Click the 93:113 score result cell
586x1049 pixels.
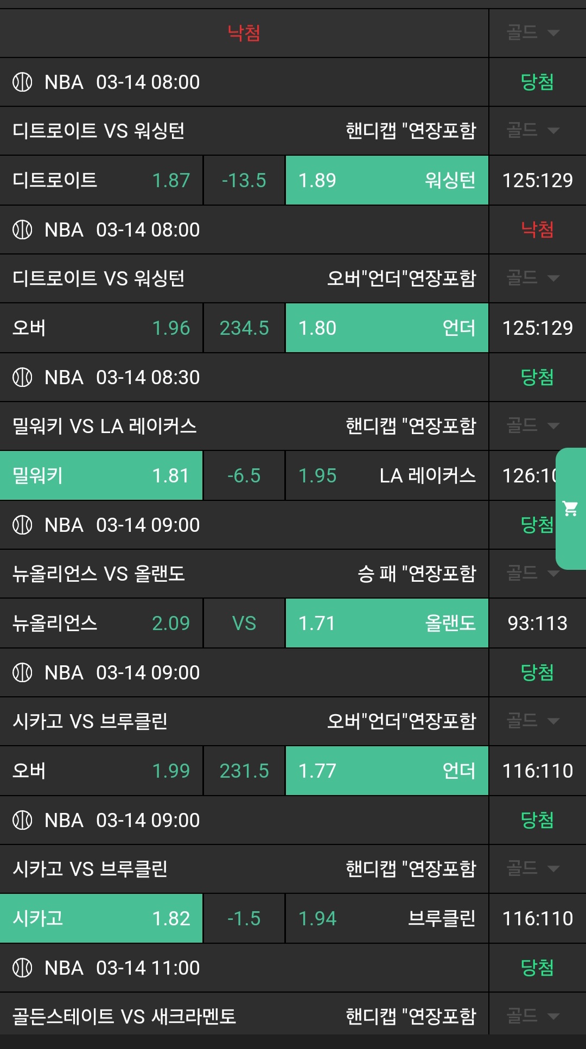pyautogui.click(x=537, y=623)
